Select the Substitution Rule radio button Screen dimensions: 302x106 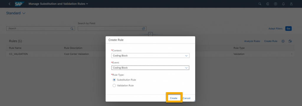(114, 79)
